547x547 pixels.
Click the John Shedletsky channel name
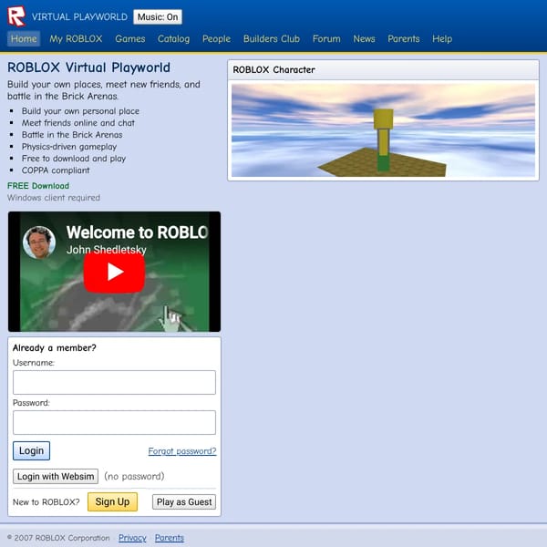click(x=107, y=250)
